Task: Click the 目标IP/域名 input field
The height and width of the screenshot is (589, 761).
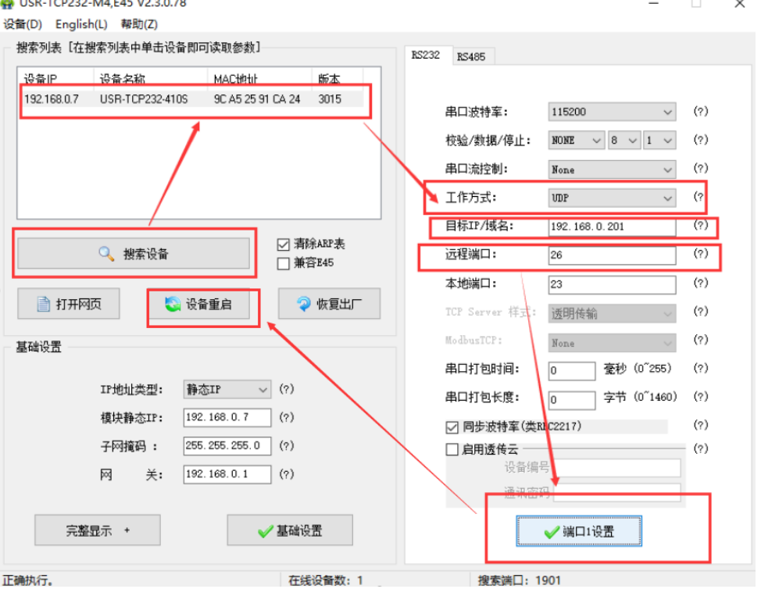Action: tap(612, 227)
